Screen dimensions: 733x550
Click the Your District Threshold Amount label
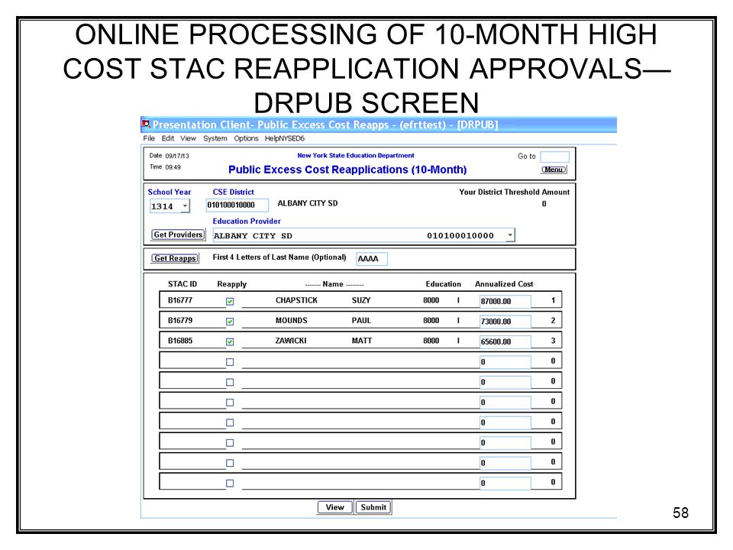514,192
